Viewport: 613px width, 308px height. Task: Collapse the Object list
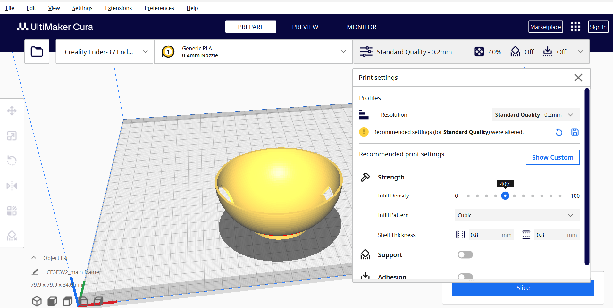pos(34,258)
